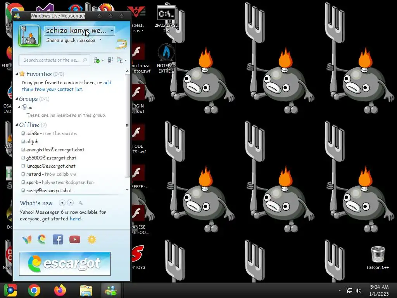Click status icon beside elijah
The image size is (397, 298).
click(x=23, y=141)
